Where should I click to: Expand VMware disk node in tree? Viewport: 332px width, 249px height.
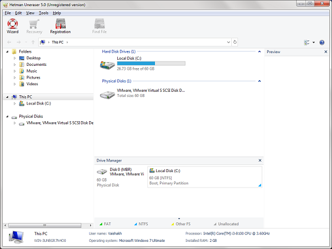[x=14, y=123]
